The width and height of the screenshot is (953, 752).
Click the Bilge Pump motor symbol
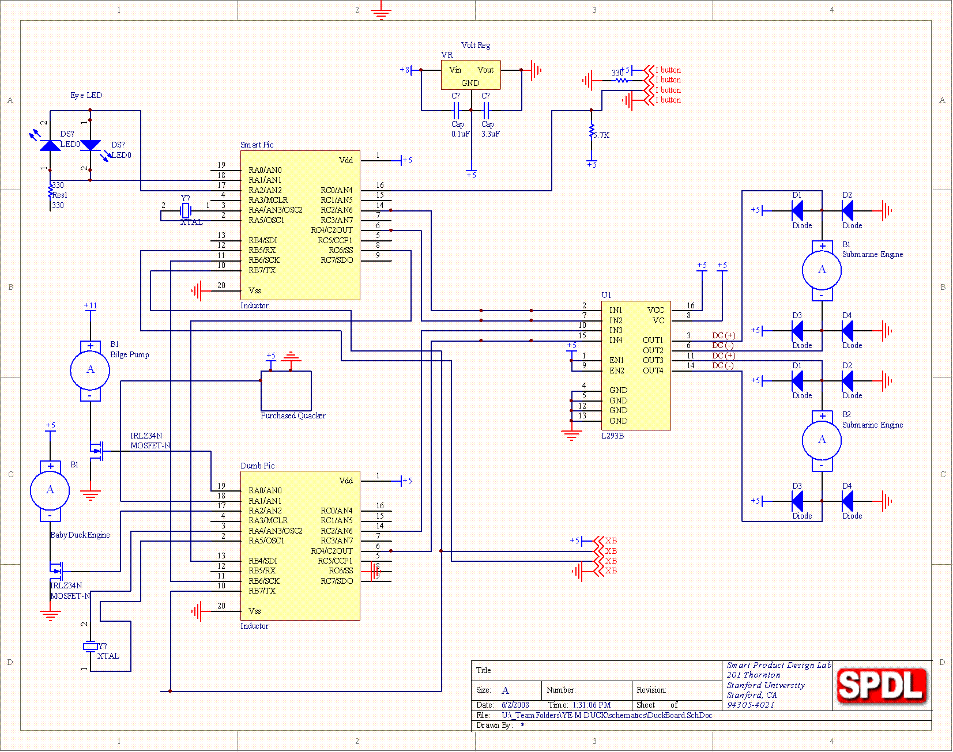90,370
